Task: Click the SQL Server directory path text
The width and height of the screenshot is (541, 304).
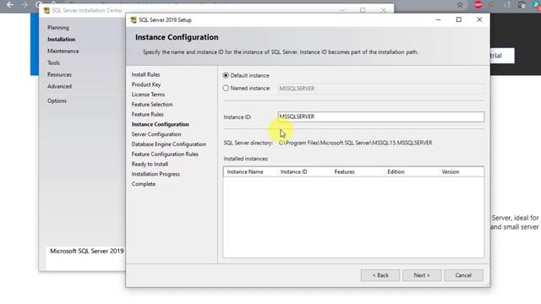Action: click(355, 143)
